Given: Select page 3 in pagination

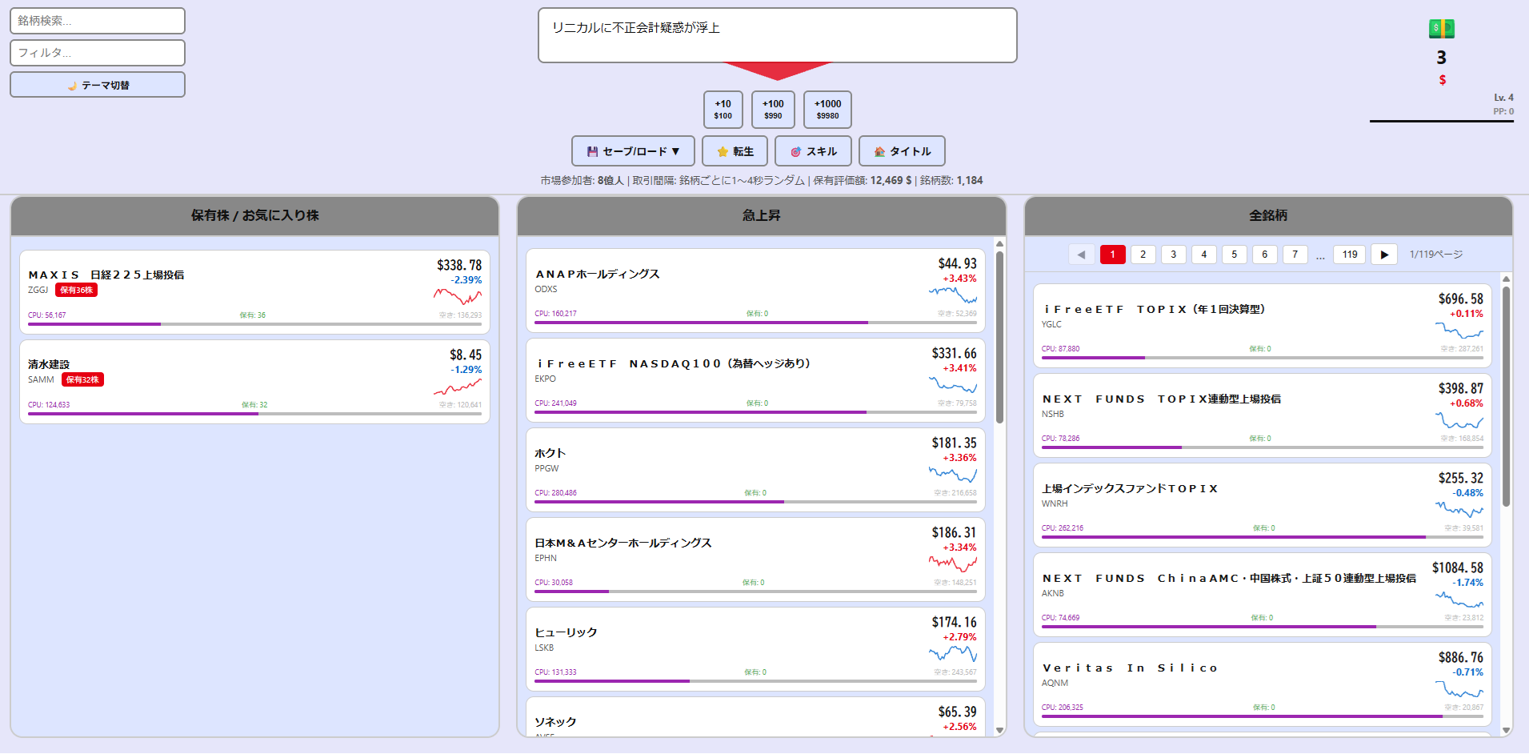Looking at the screenshot, I should tap(1174, 255).
